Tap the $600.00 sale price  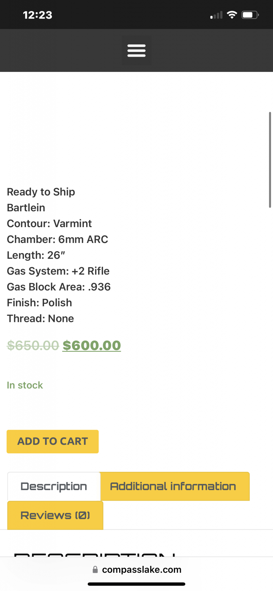[x=92, y=345]
